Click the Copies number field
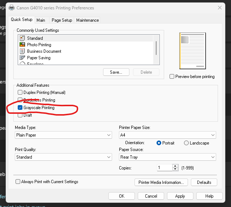The image size is (231, 207). click(x=165, y=168)
